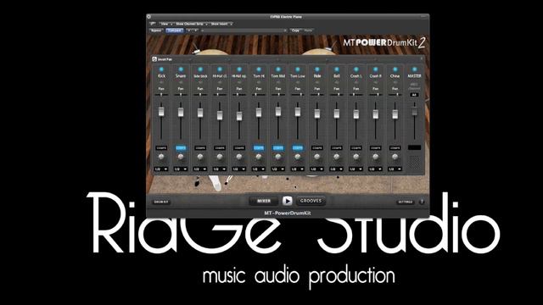Toggle the China channel LED

tap(395, 69)
